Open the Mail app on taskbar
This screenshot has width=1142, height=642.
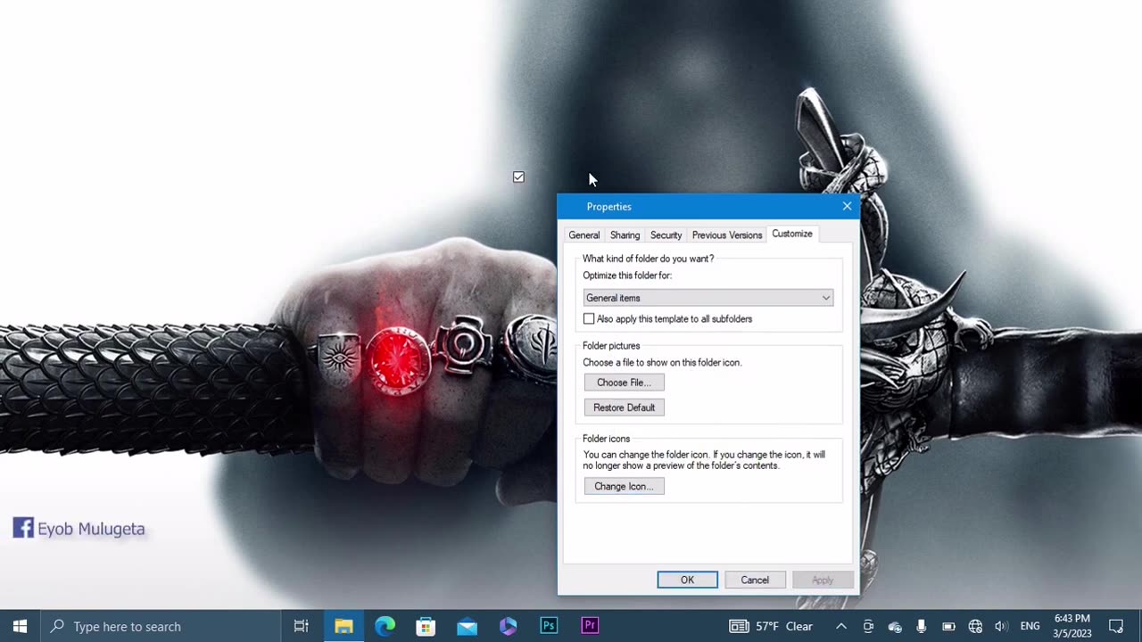(x=467, y=626)
